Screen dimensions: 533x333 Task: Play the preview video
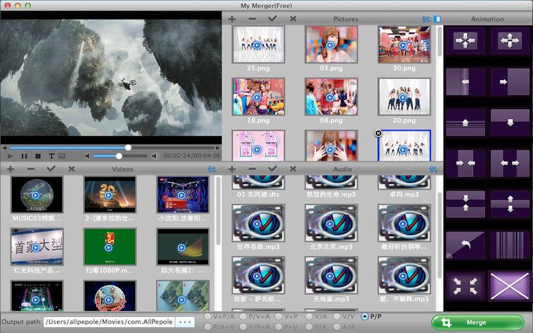click(10, 157)
